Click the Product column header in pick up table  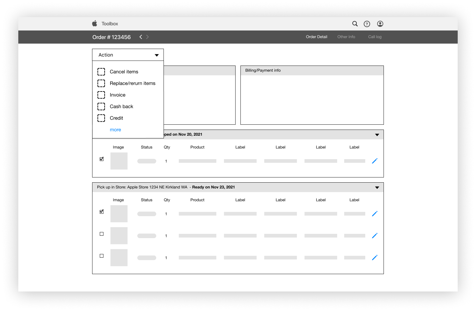(x=197, y=200)
